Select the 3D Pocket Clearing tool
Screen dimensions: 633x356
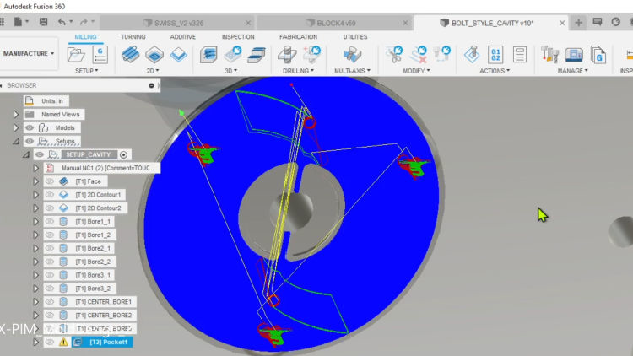(x=233, y=55)
